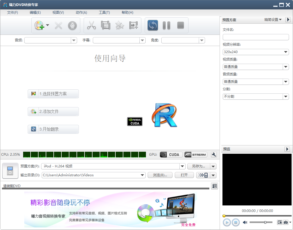Click the black preview video area
The image size is (293, 230).
point(257,179)
